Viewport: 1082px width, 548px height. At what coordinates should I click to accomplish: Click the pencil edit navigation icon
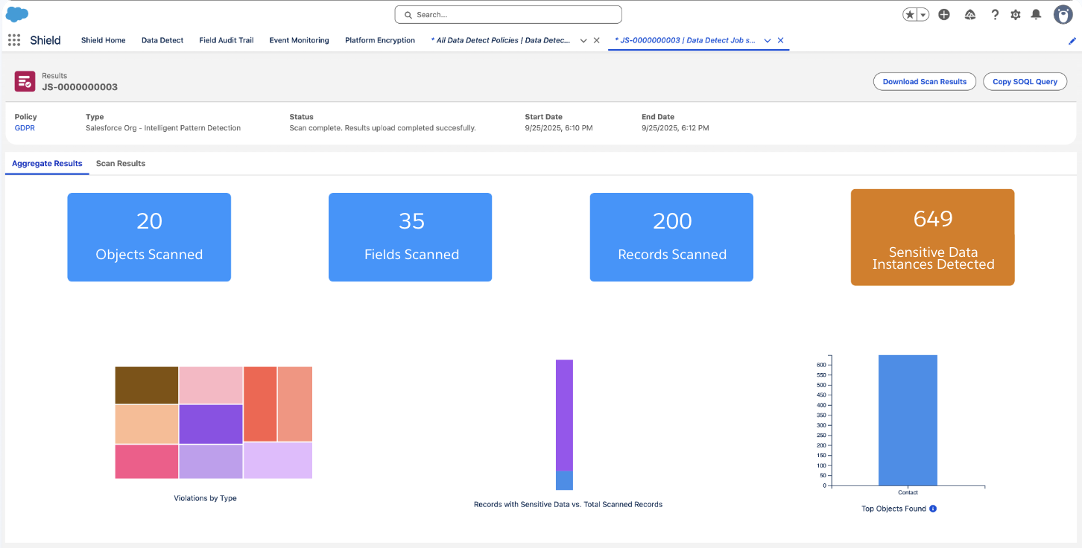click(x=1072, y=42)
